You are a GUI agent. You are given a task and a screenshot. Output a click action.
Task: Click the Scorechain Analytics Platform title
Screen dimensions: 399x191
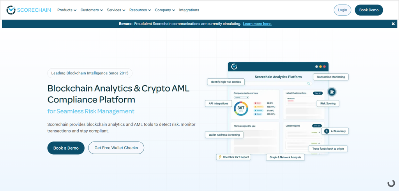coord(278,77)
